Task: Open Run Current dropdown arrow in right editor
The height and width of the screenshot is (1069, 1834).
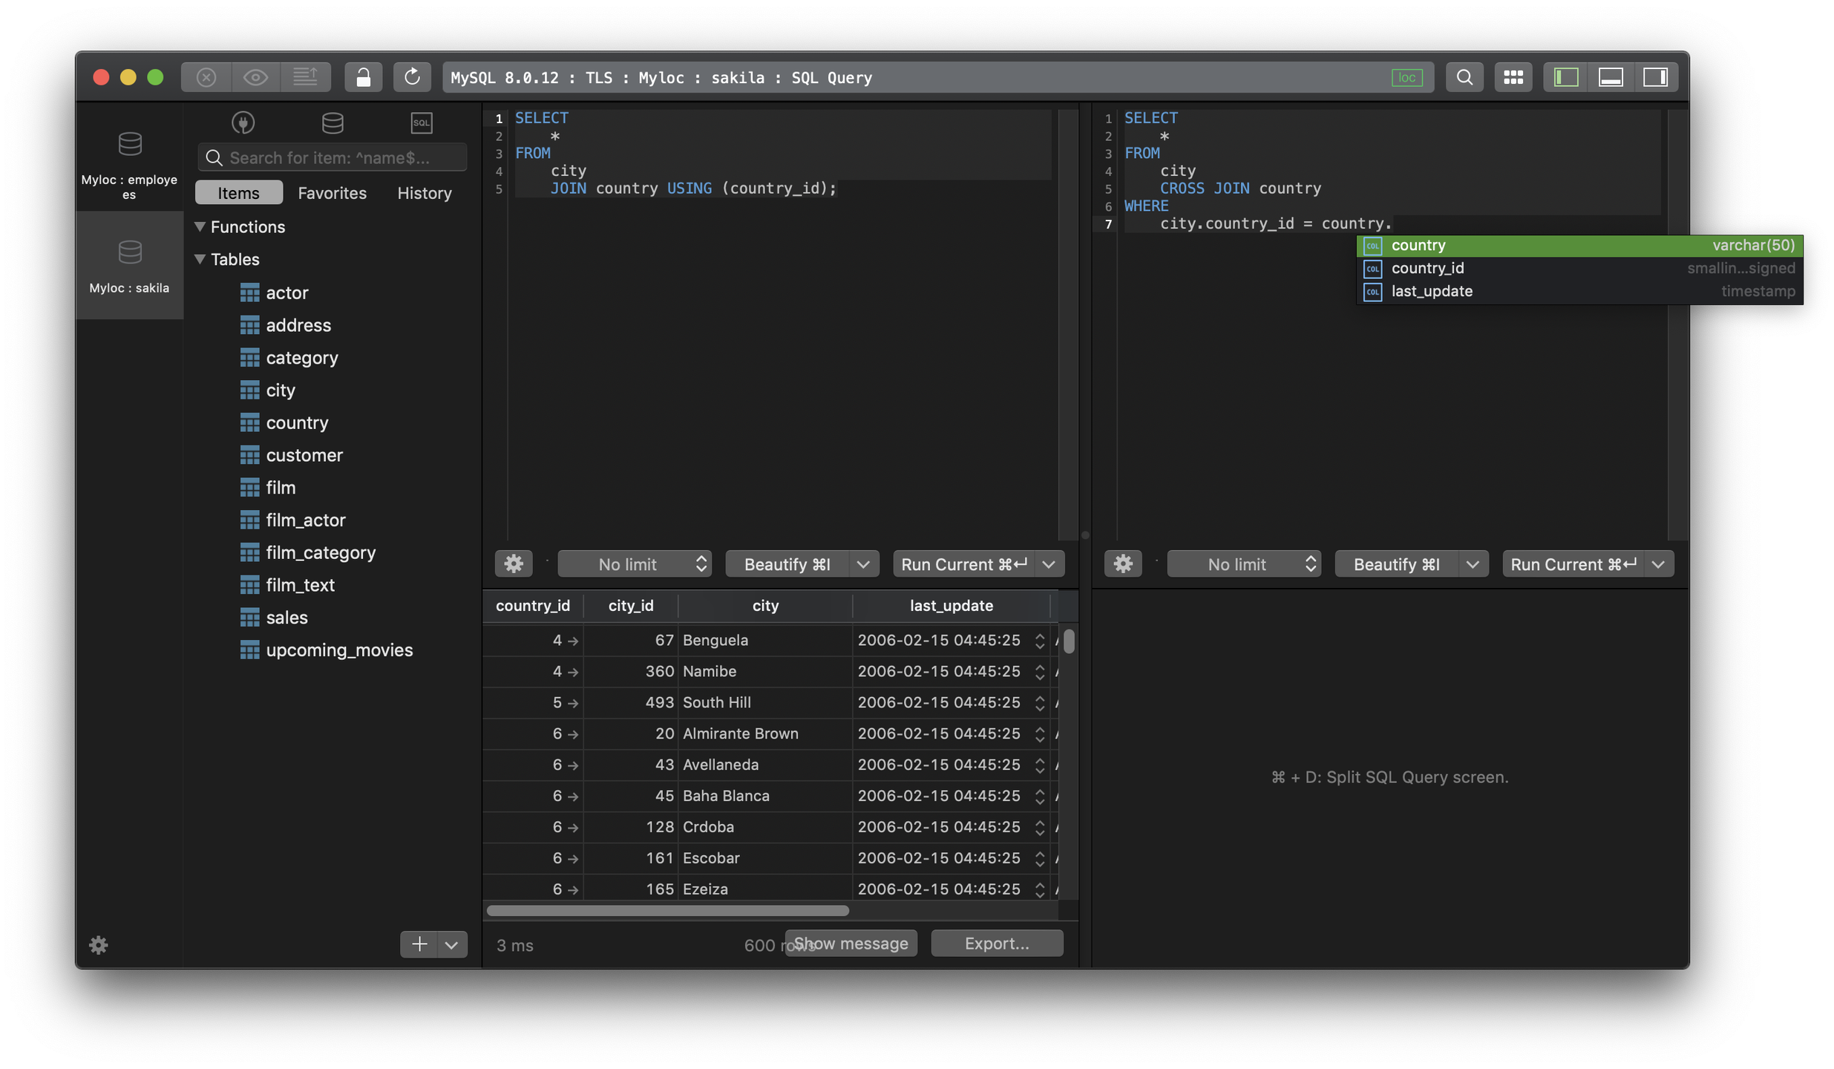Action: (x=1658, y=564)
